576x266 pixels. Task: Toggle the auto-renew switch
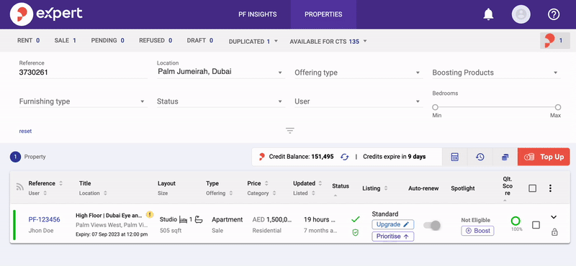(431, 226)
